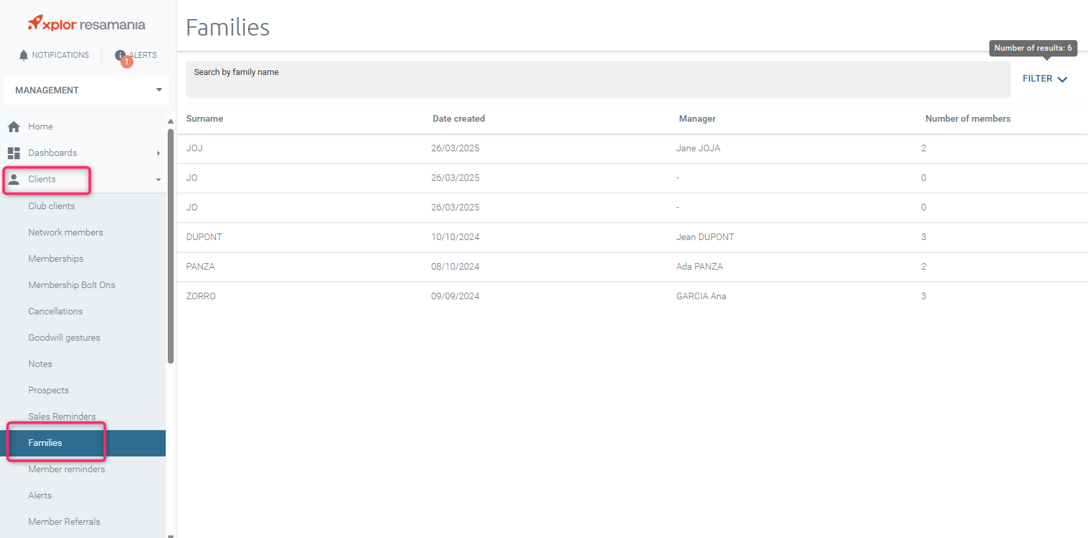Image resolution: width=1088 pixels, height=538 pixels.
Task: Open Cancellations page
Action: coord(55,311)
